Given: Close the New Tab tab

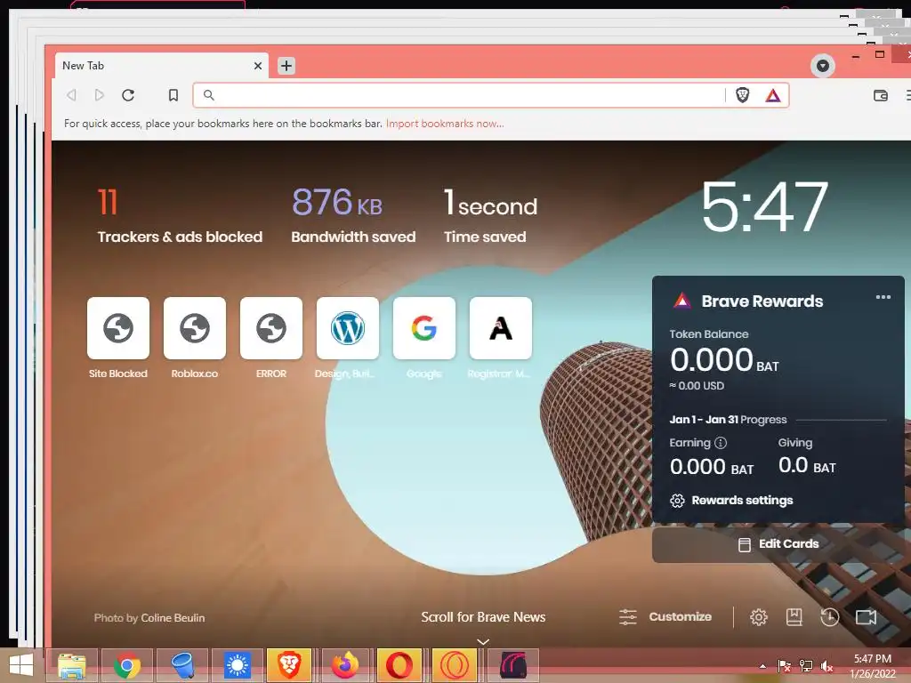Looking at the screenshot, I should 258,66.
